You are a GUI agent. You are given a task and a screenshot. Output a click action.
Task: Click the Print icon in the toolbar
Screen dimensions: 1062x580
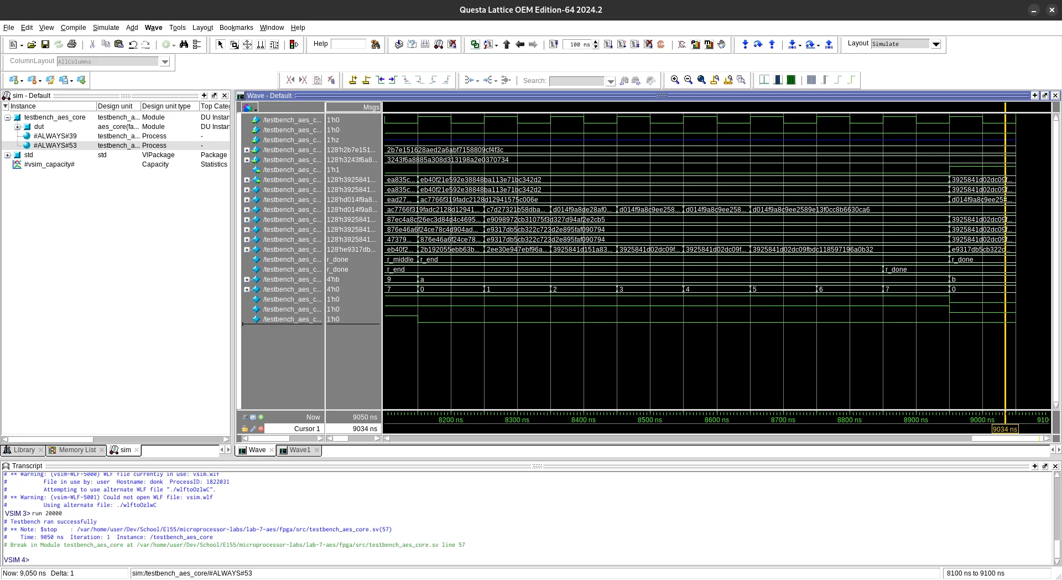pyautogui.click(x=72, y=44)
